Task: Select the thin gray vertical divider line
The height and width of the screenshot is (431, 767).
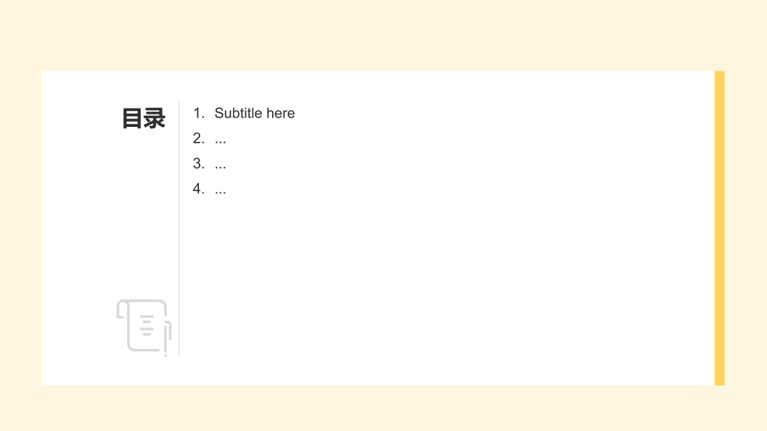Action: tap(179, 229)
